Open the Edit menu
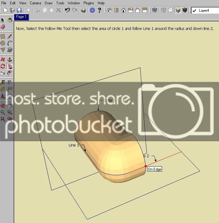The image size is (219, 223). click(x=13, y=3)
